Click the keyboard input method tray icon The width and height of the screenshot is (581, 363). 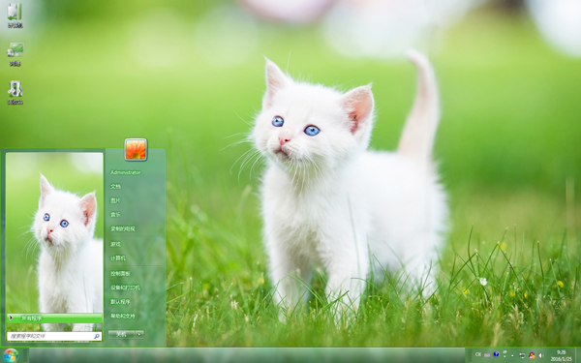coord(487,355)
